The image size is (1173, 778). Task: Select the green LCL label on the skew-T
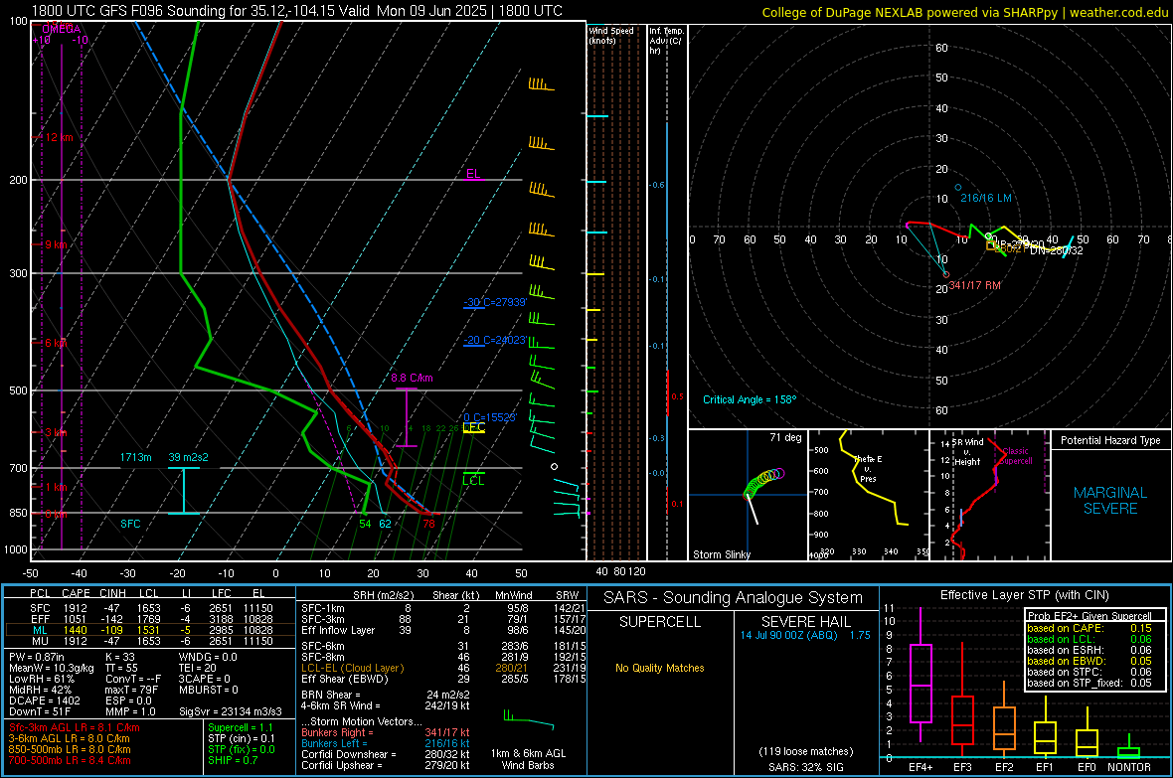tap(473, 480)
